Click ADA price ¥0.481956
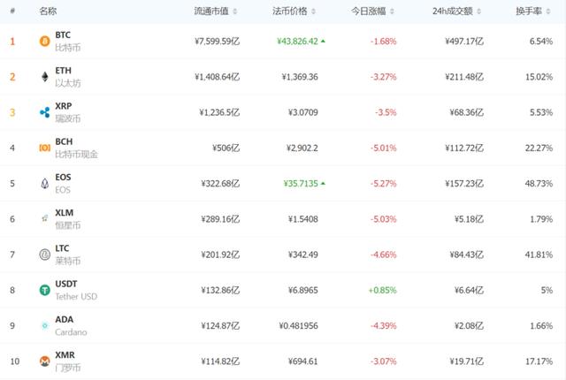The width and height of the screenshot is (566, 380). (299, 326)
